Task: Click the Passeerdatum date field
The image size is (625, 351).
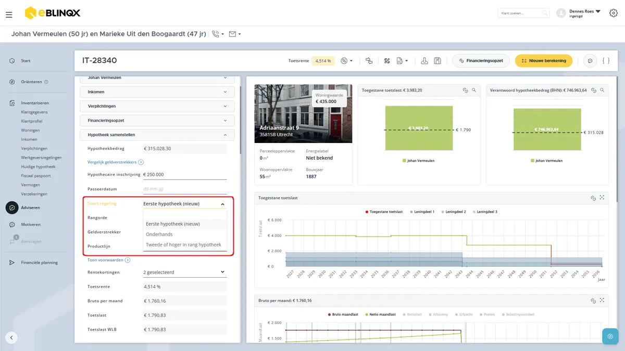Action: 185,189
